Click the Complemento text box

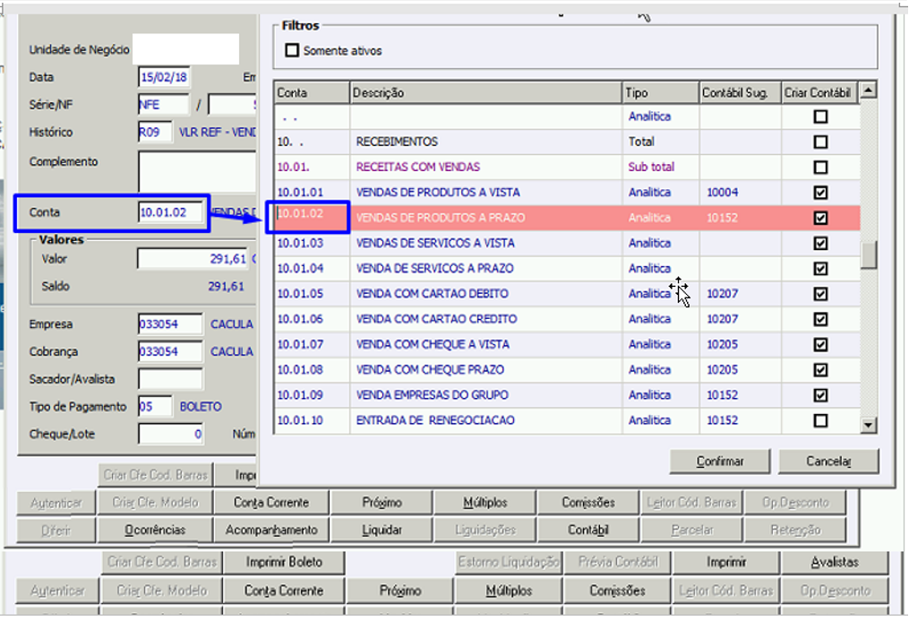[197, 171]
